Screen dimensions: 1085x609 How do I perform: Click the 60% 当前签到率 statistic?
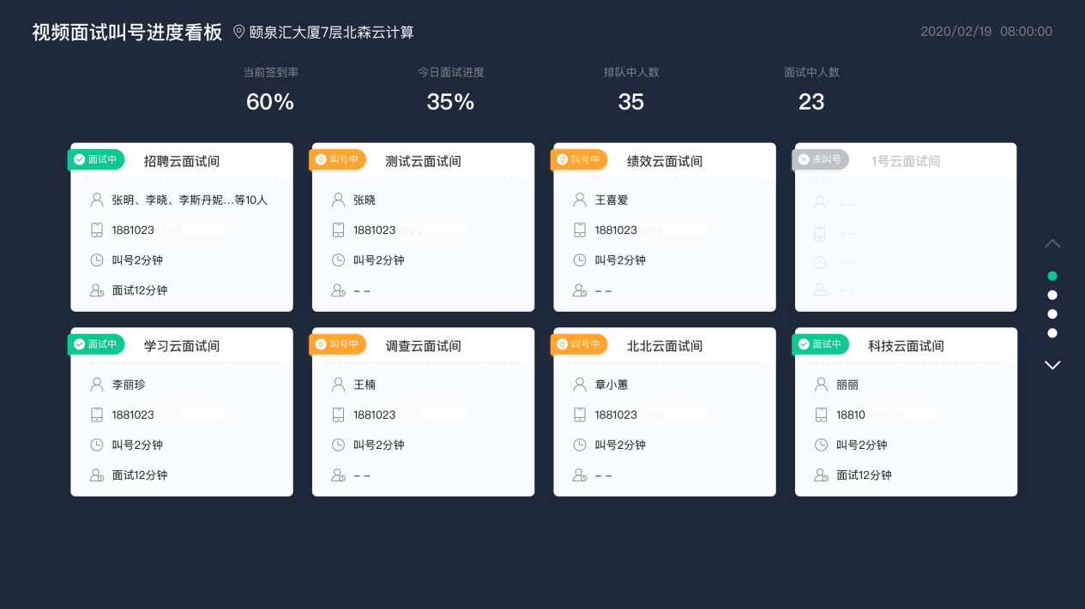(x=270, y=102)
